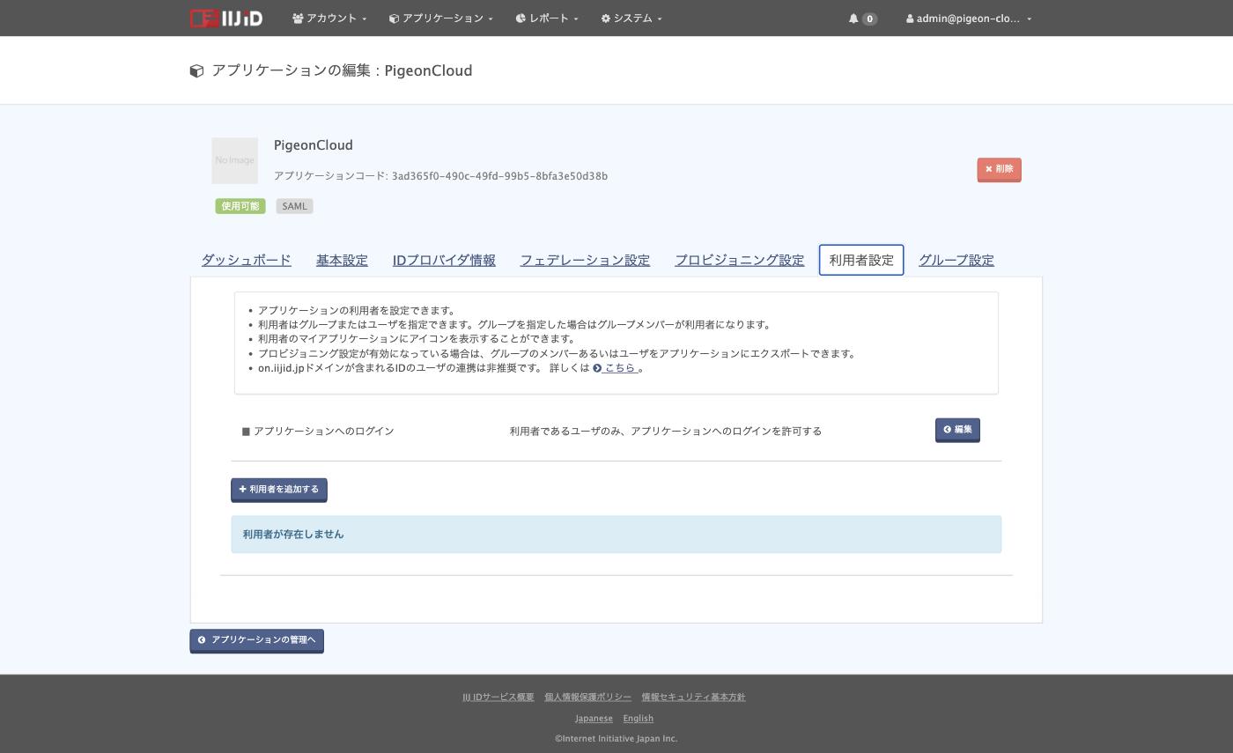This screenshot has width=1233, height=753.
Task: Switch to the プロビジョニング設定 tab
Action: [739, 260]
